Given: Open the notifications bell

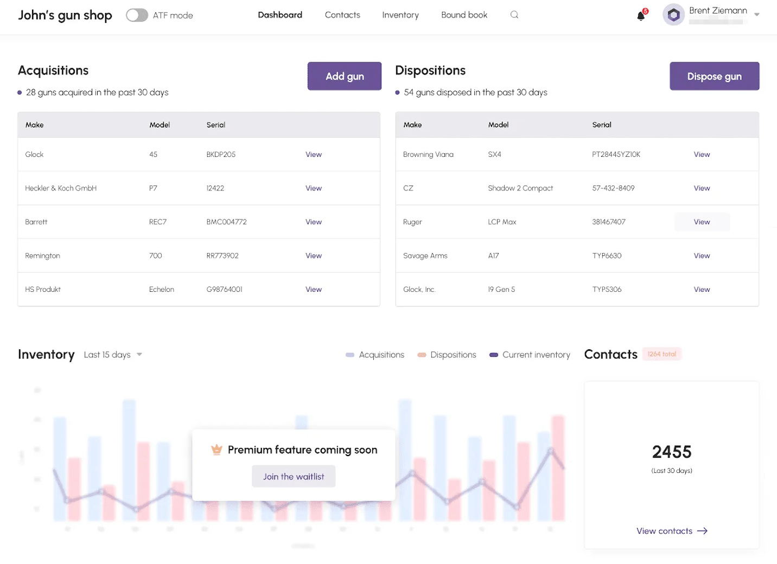Looking at the screenshot, I should 640,15.
